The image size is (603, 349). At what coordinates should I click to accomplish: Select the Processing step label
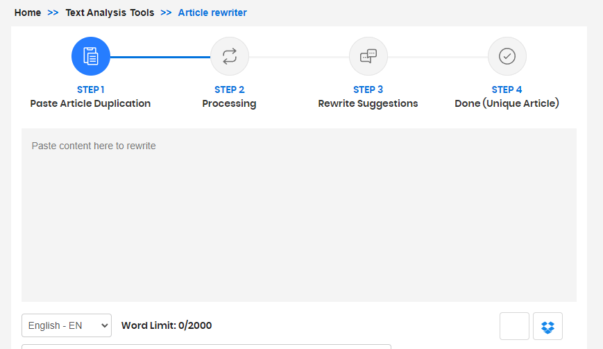pyautogui.click(x=229, y=104)
